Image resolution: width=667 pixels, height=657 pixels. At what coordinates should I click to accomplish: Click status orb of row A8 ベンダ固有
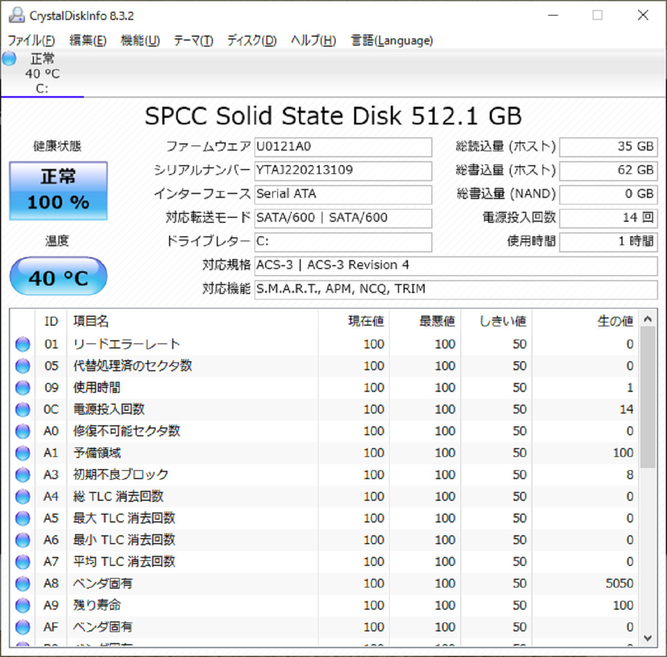pyautogui.click(x=23, y=584)
